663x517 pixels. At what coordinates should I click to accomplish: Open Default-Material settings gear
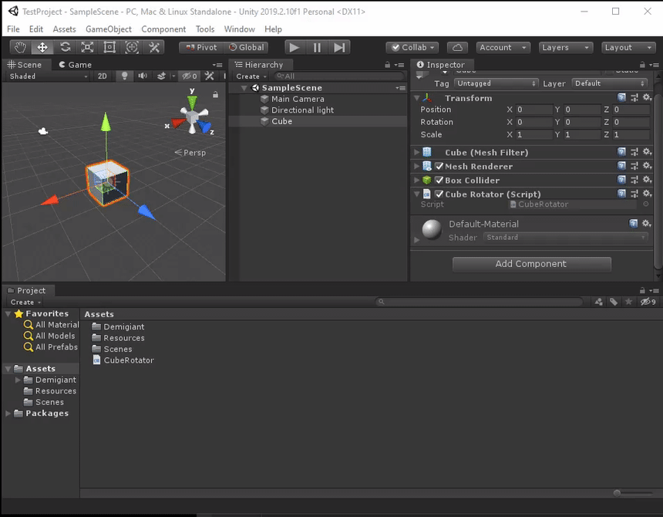pyautogui.click(x=647, y=223)
